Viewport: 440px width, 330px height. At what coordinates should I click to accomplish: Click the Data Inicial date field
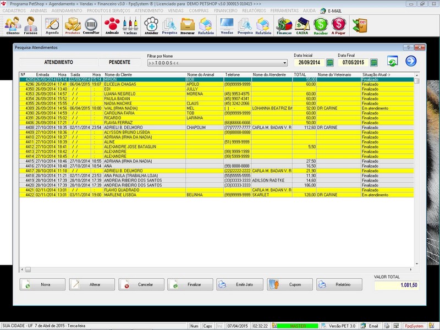pos(309,62)
